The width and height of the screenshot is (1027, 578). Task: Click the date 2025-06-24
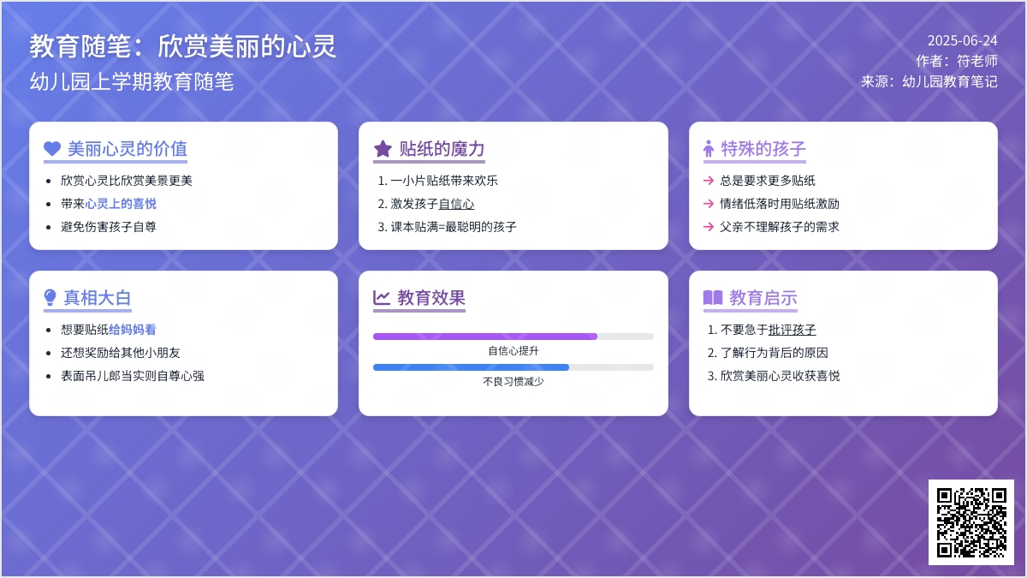coord(963,41)
